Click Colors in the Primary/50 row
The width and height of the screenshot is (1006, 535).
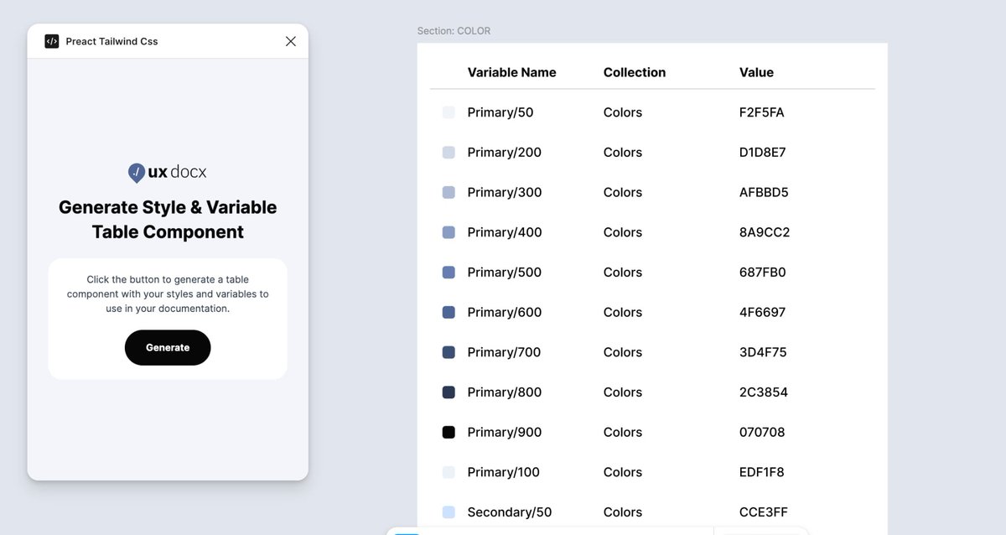coord(623,112)
